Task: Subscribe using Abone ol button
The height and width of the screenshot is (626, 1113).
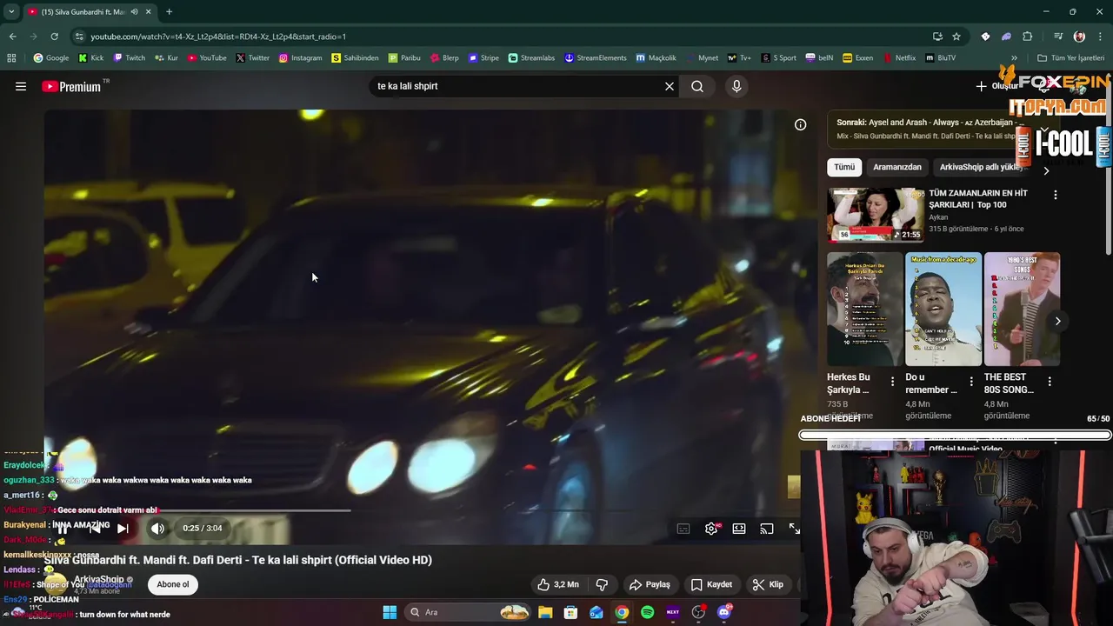Action: point(173,584)
